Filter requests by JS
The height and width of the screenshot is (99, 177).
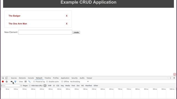(x=54, y=86)
